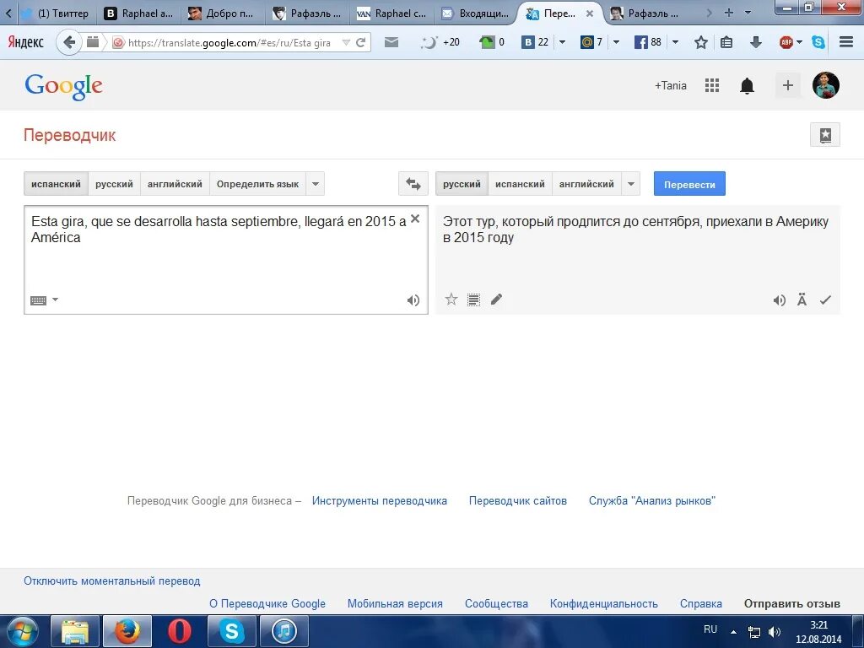The width and height of the screenshot is (864, 648).
Task: Switch to the Raphael c... tab
Action: (x=391, y=13)
